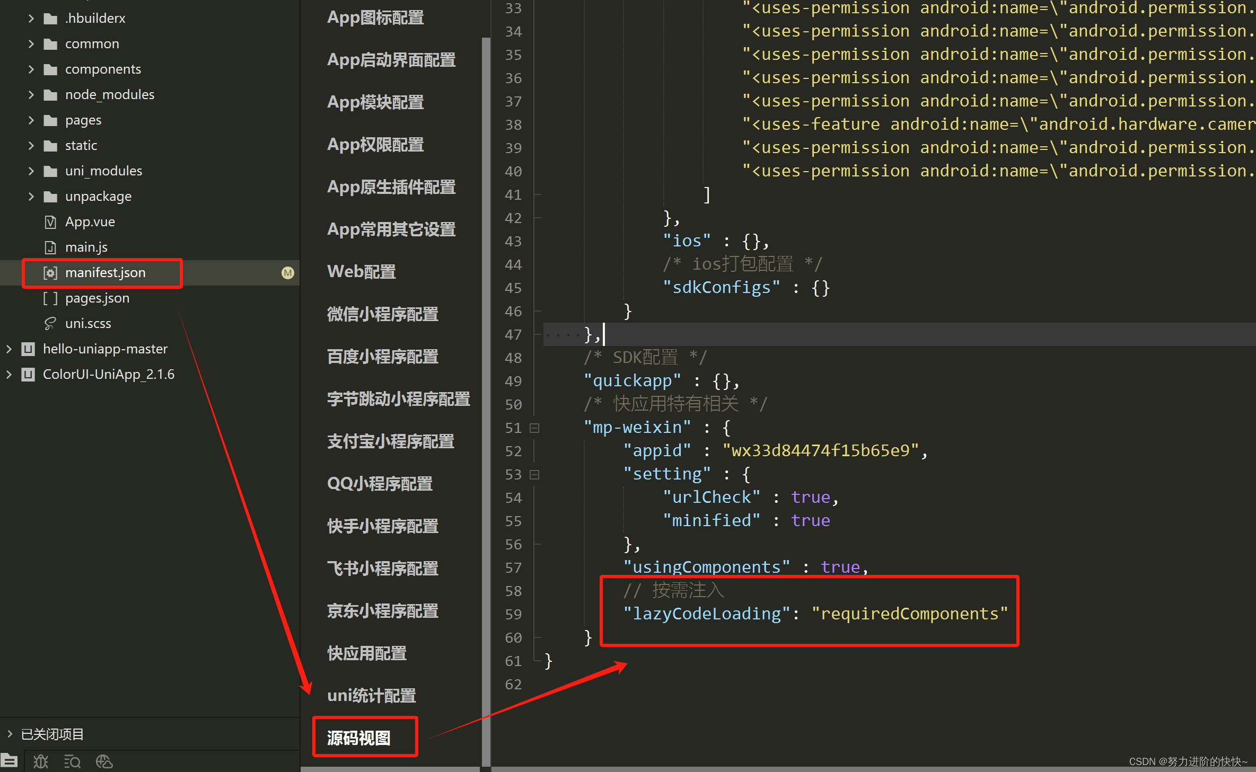Image resolution: width=1256 pixels, height=772 pixels.
Task: Click the modified M badge on manifest.json
Action: pos(288,273)
